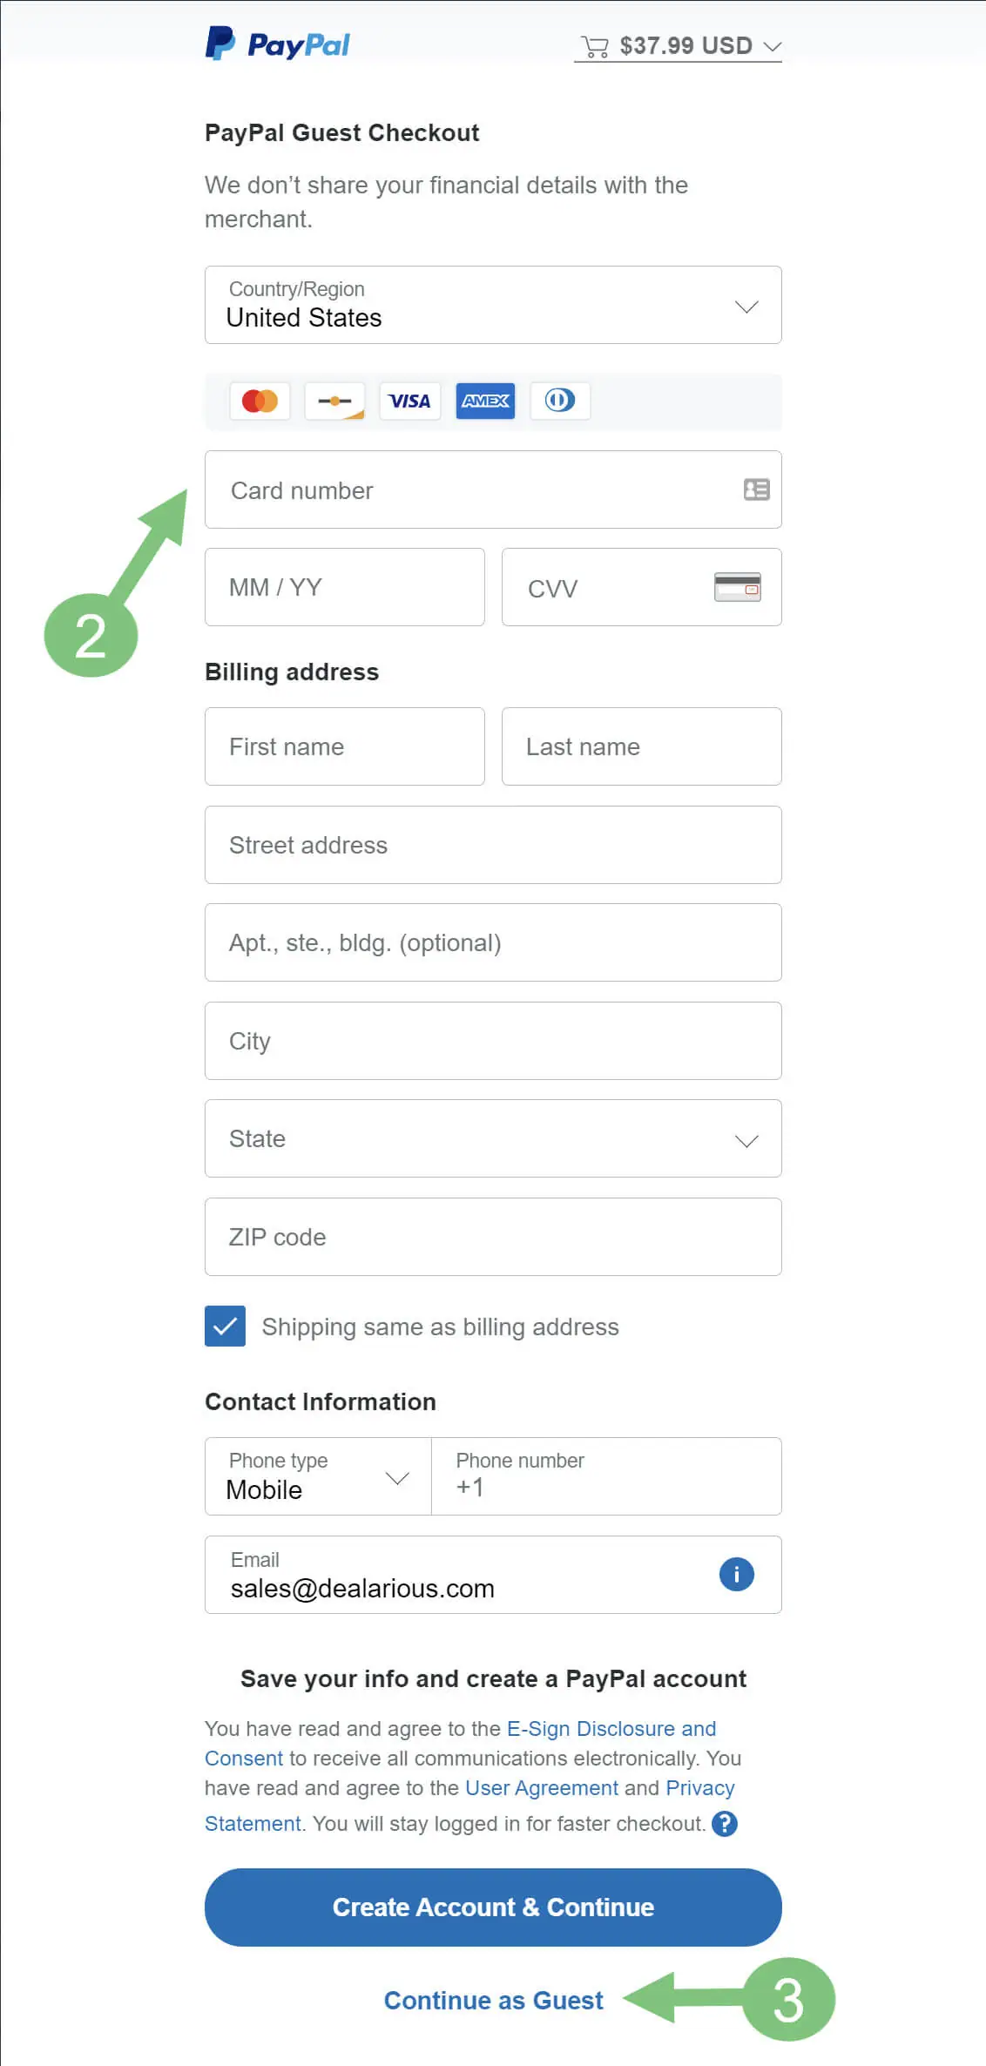Viewport: 986px width, 2066px height.
Task: Click the Amex card icon
Action: click(485, 401)
